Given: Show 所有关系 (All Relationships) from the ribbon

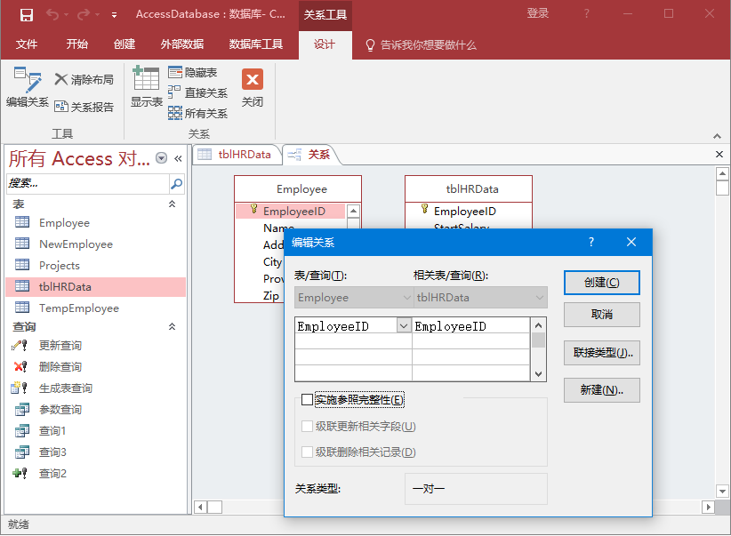Looking at the screenshot, I should (x=197, y=114).
